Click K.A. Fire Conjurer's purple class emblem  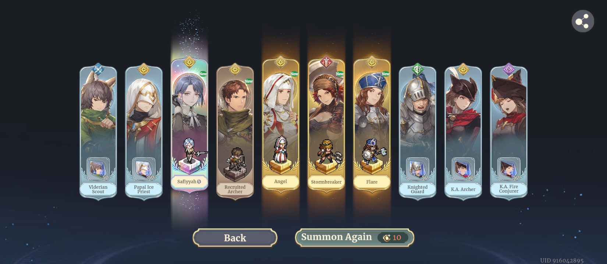509,69
